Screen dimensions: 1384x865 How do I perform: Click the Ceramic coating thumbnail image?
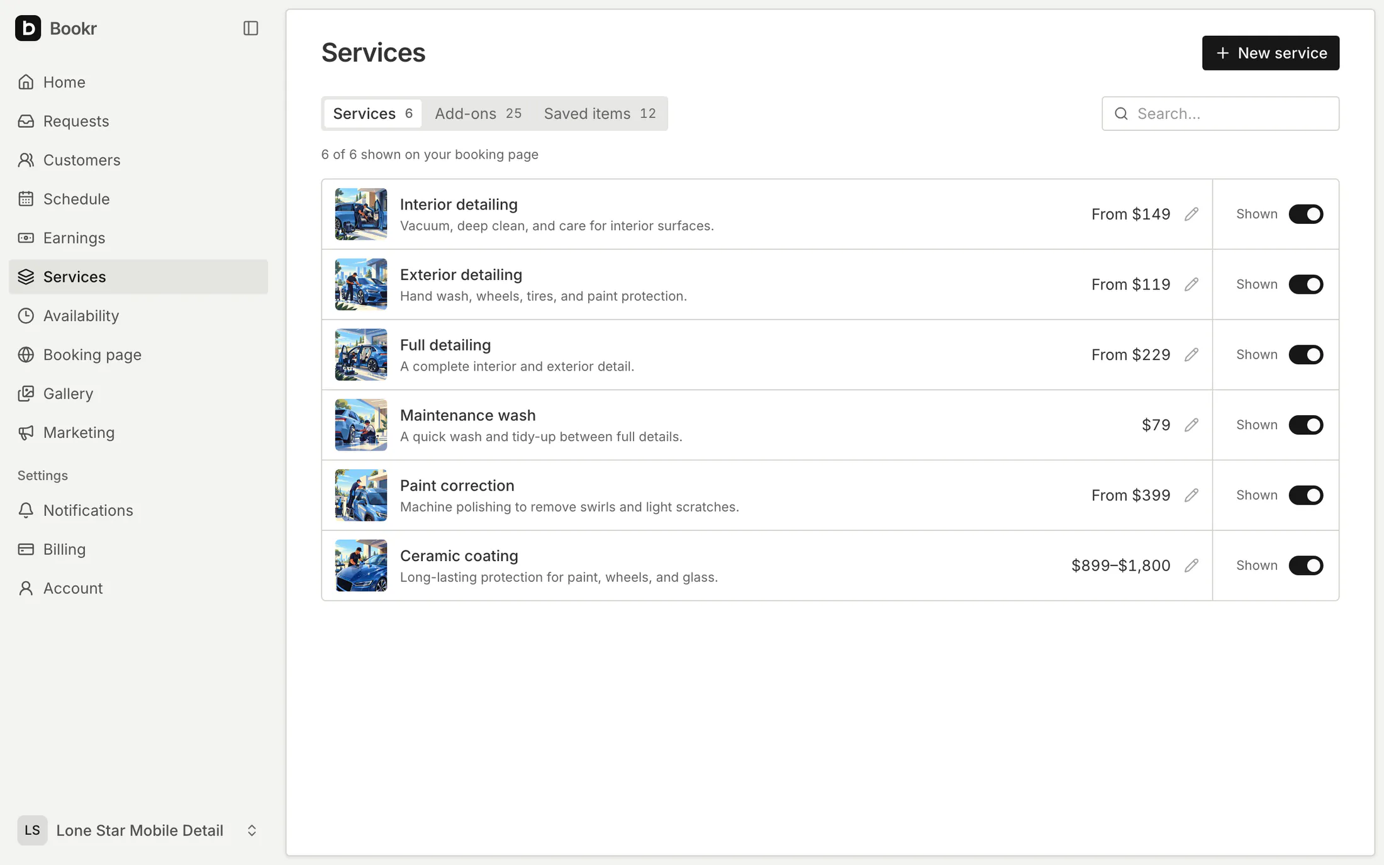point(361,566)
